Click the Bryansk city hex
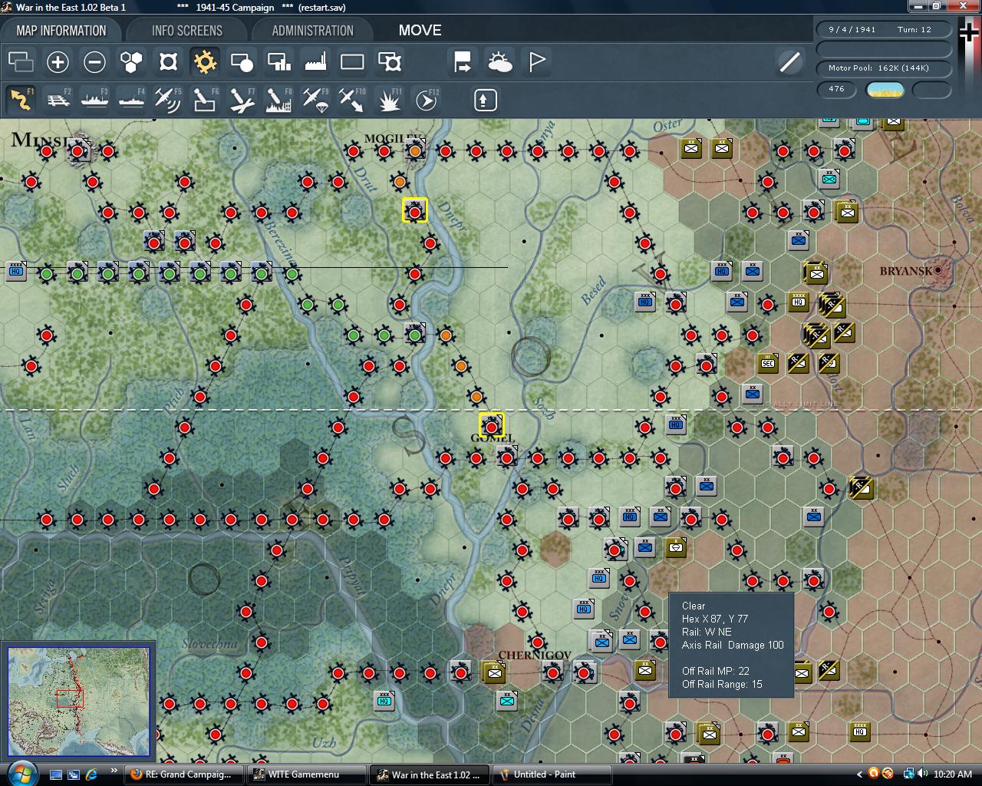This screenshot has height=786, width=982. pos(938,270)
